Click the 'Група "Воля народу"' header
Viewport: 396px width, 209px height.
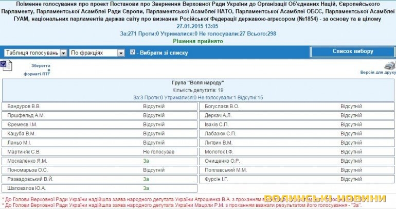[x=198, y=82]
